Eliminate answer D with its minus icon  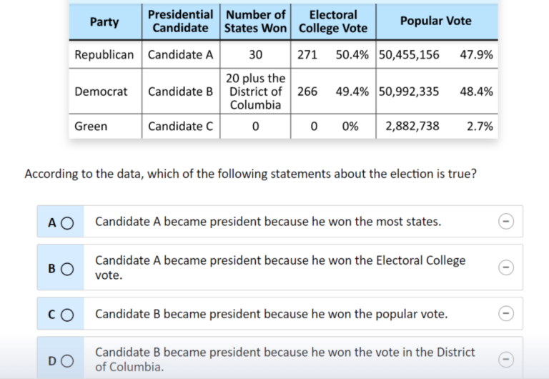pyautogui.click(x=506, y=360)
